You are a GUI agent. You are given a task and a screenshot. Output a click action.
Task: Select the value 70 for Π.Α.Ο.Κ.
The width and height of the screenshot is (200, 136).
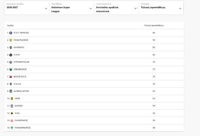pos(154,84)
